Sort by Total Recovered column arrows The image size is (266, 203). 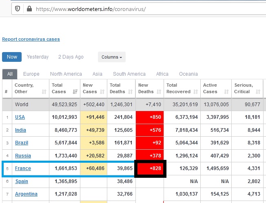(195, 92)
